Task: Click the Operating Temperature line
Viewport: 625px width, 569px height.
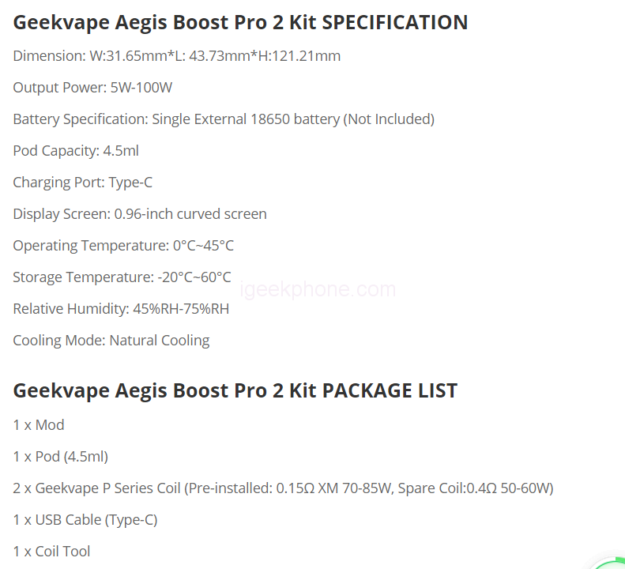Action: [x=123, y=246]
